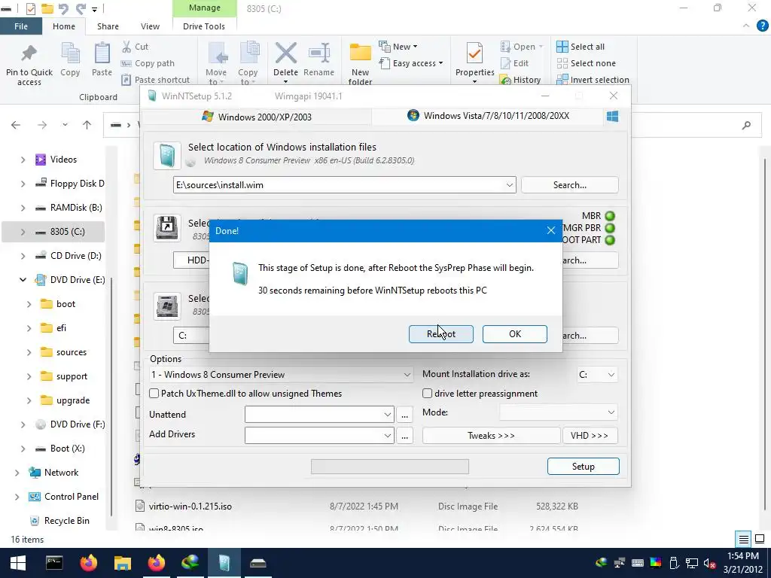Open Windows Start button
This screenshot has width=771, height=578.
[x=18, y=563]
